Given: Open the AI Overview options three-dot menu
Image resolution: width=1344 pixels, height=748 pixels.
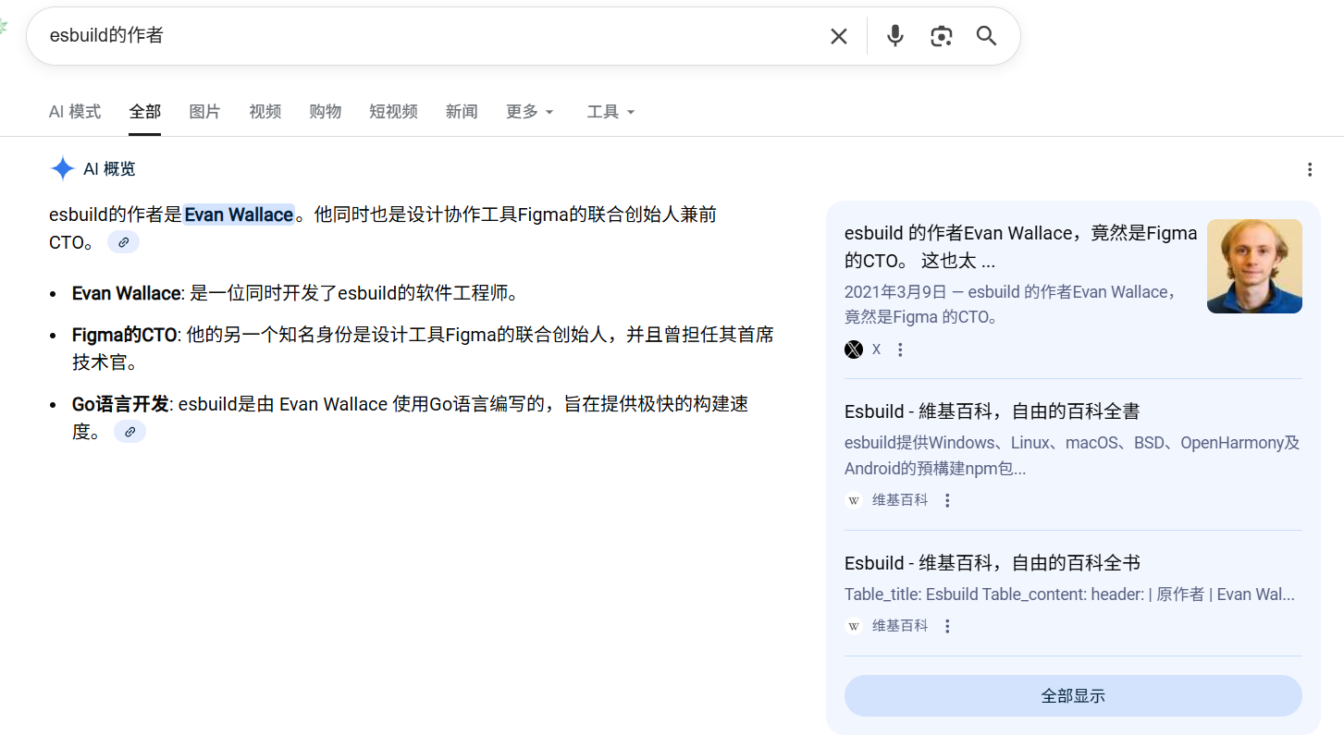Looking at the screenshot, I should click(1310, 169).
